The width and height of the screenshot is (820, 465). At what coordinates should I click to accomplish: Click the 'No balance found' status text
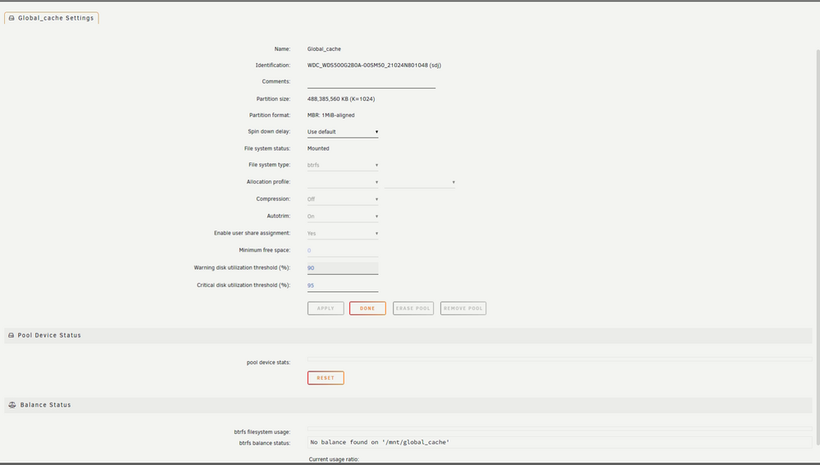coord(380,443)
